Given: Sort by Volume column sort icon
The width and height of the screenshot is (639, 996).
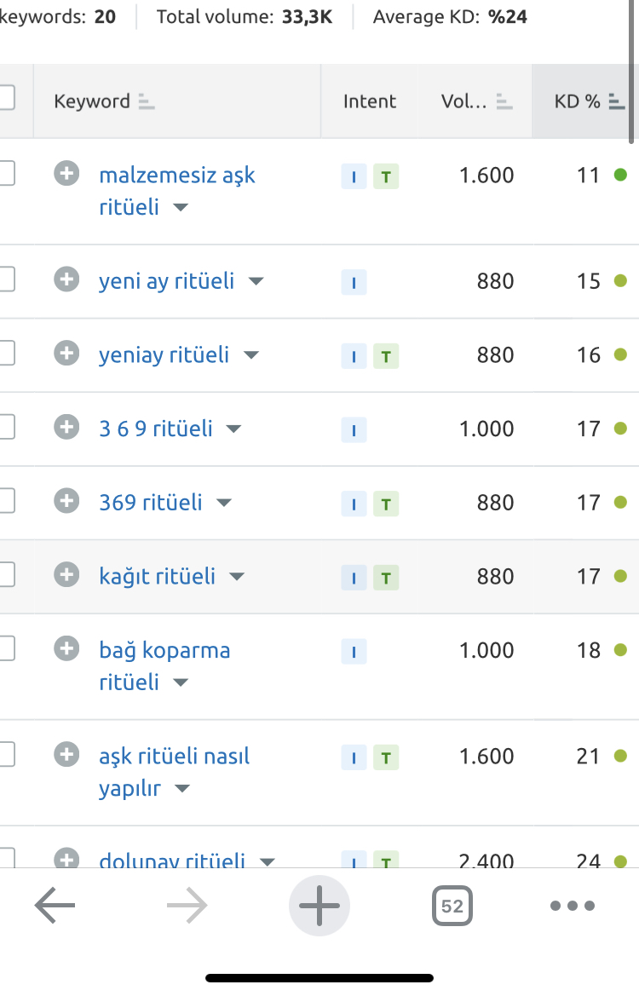Looking at the screenshot, I should pos(504,101).
